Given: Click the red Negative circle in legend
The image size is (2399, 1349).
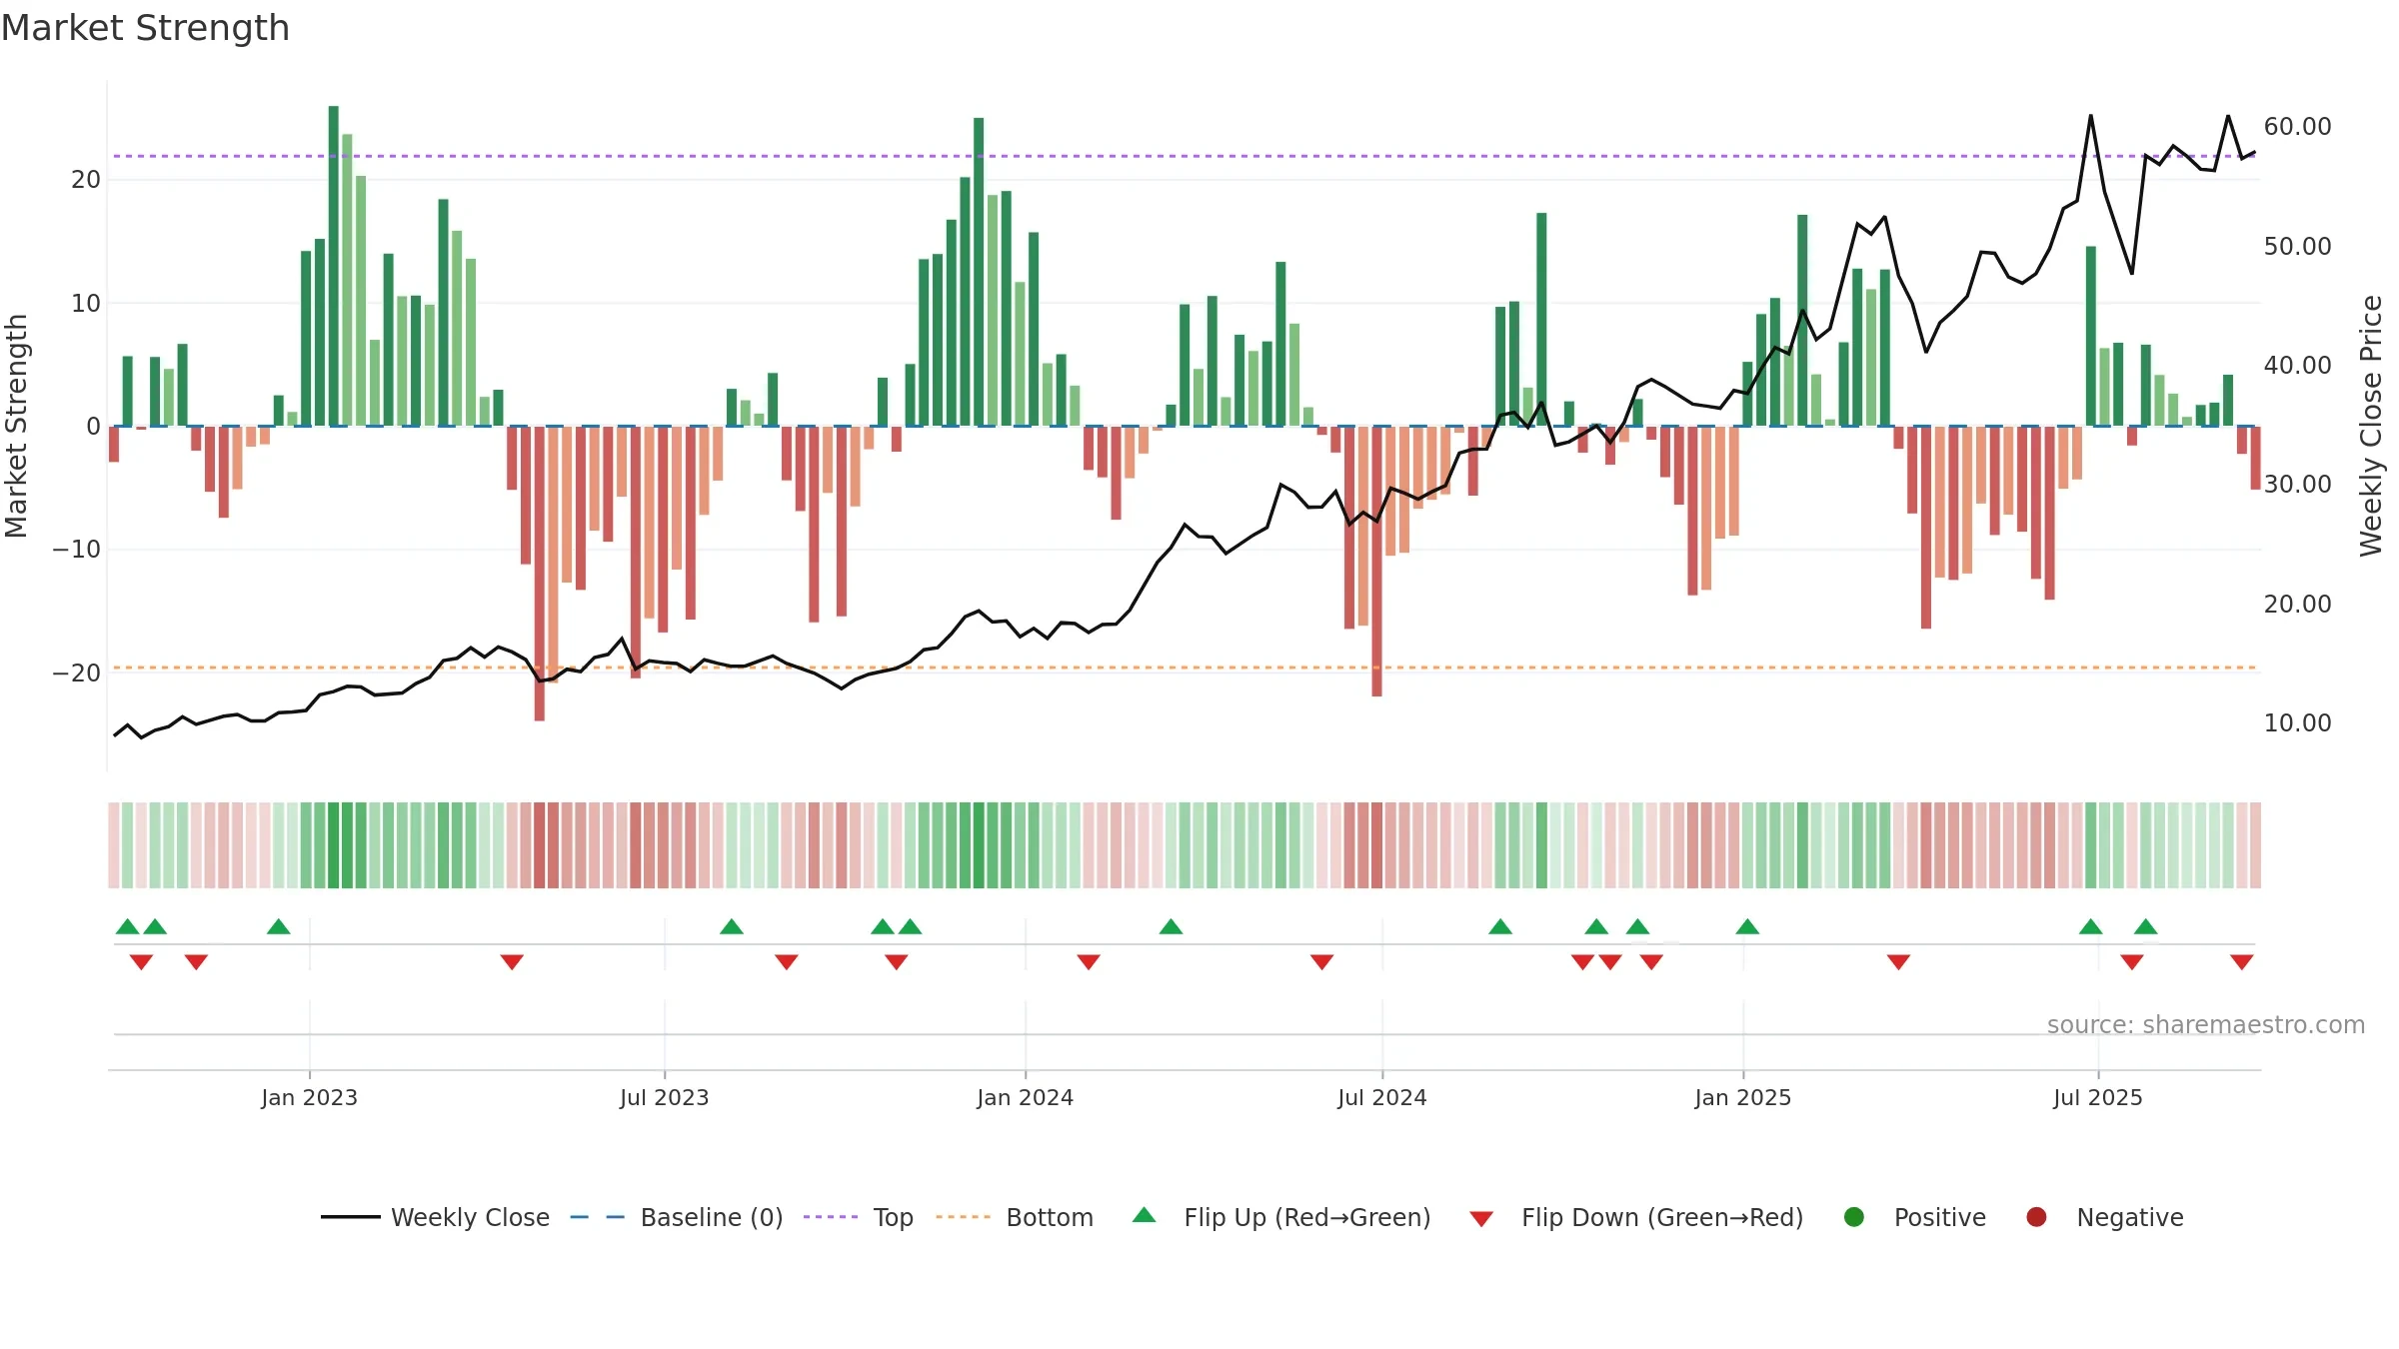Looking at the screenshot, I should [2036, 1217].
